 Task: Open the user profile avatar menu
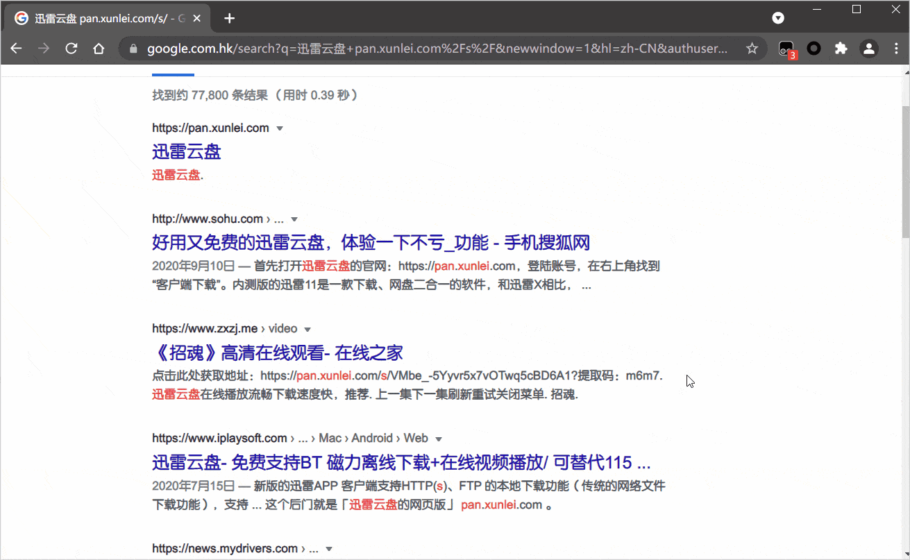(868, 49)
